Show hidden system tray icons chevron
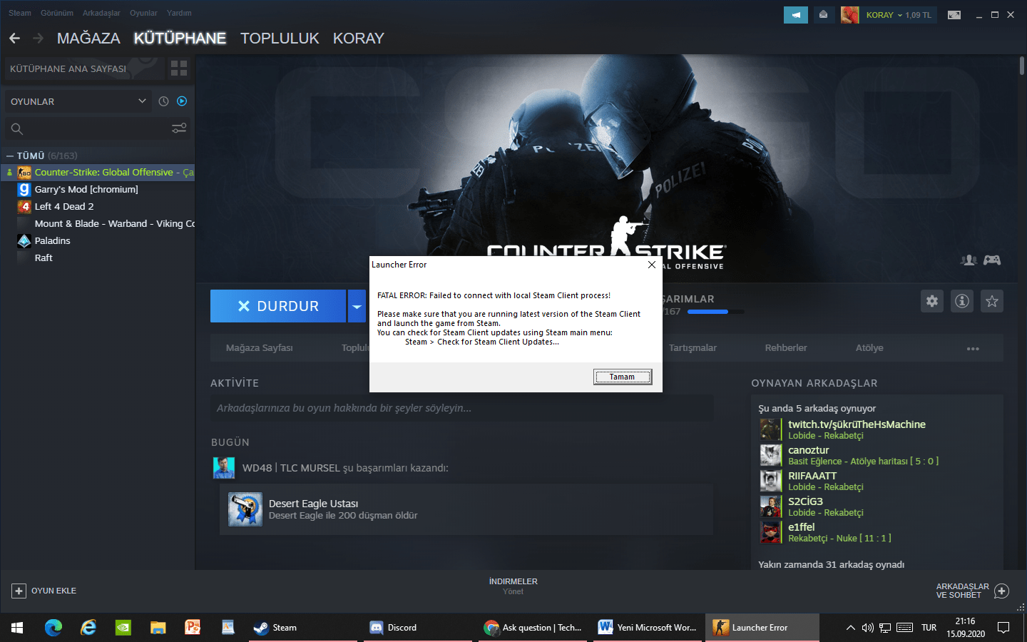 (850, 628)
